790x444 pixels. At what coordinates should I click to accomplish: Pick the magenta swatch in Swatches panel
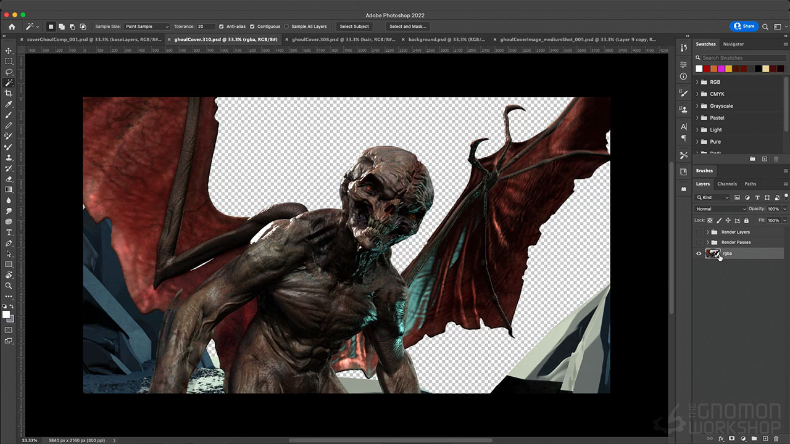click(721, 68)
